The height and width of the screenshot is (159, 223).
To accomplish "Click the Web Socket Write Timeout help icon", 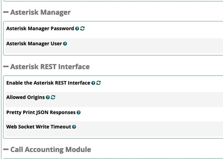I will [x=74, y=127].
